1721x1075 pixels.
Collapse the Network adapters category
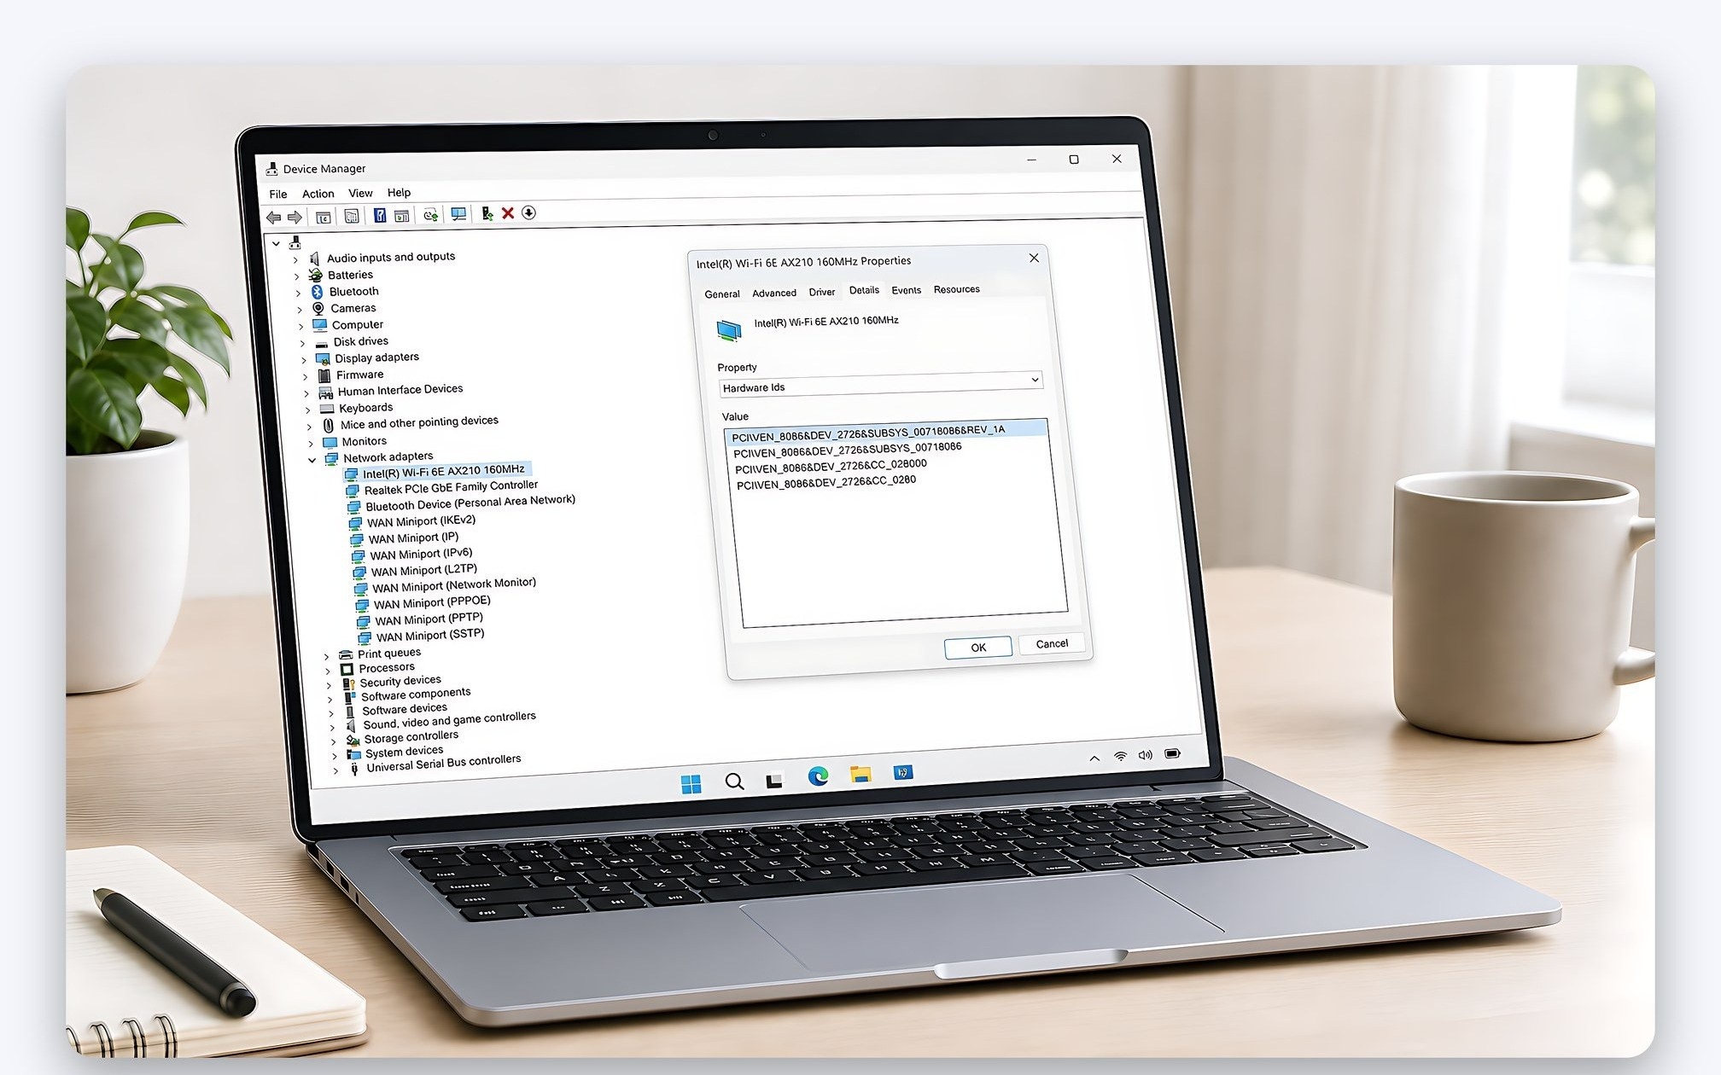point(312,461)
